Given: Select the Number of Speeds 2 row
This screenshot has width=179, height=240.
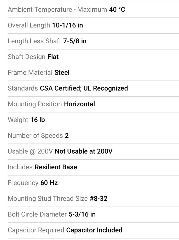Looking at the screenshot, I should [x=93, y=136].
